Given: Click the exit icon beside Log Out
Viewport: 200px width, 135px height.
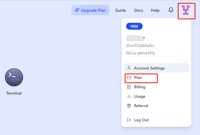Looking at the screenshot, I should pos(129,120).
